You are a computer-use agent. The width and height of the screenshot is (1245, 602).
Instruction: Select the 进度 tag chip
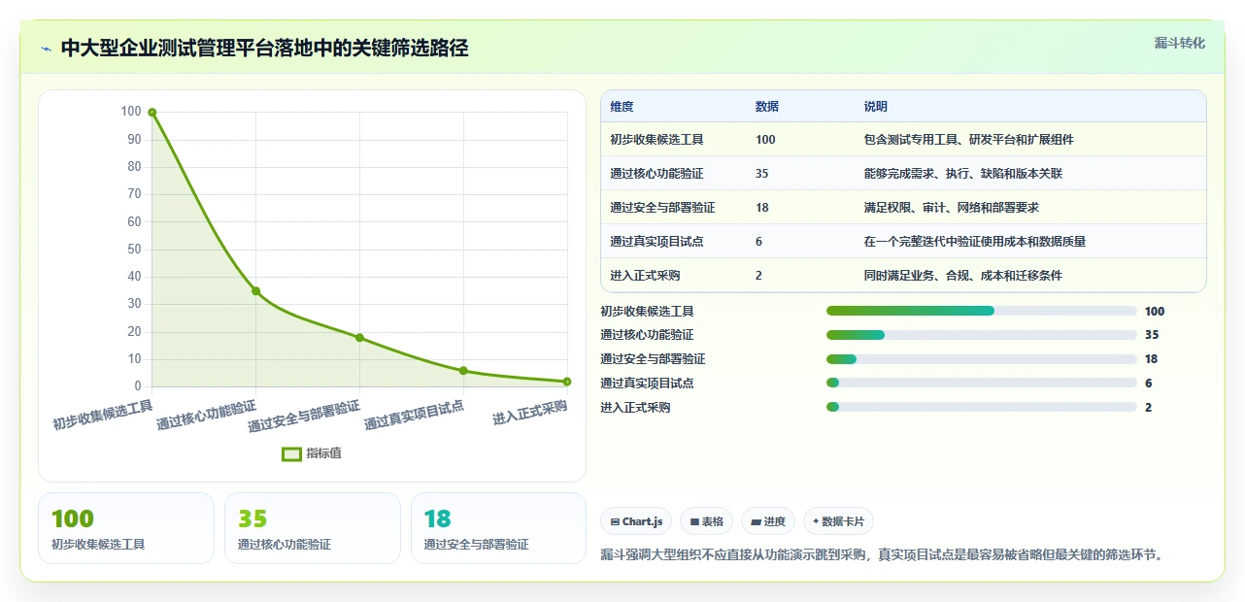pos(768,521)
